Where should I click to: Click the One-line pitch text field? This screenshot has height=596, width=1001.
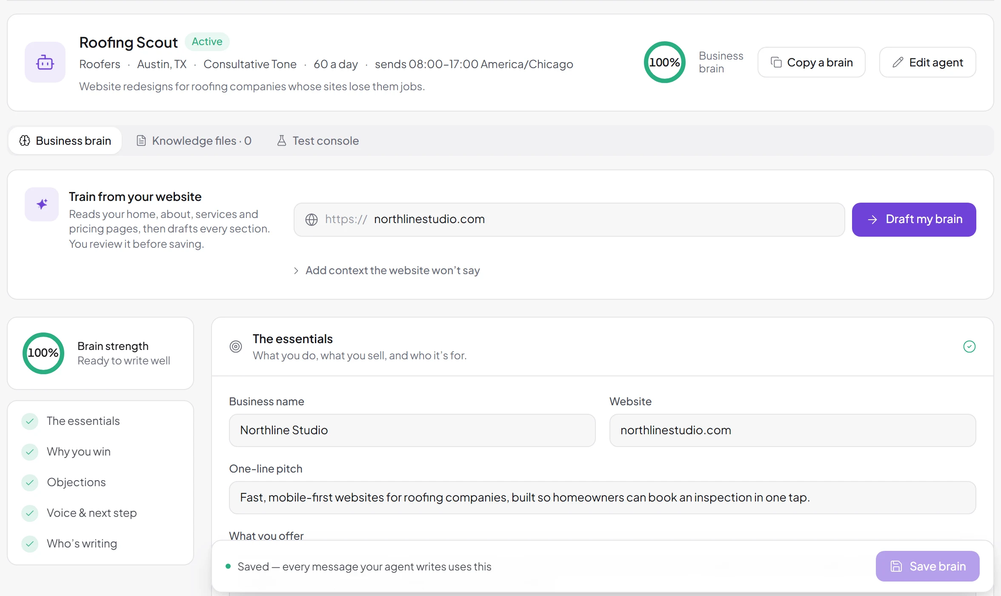pos(603,498)
